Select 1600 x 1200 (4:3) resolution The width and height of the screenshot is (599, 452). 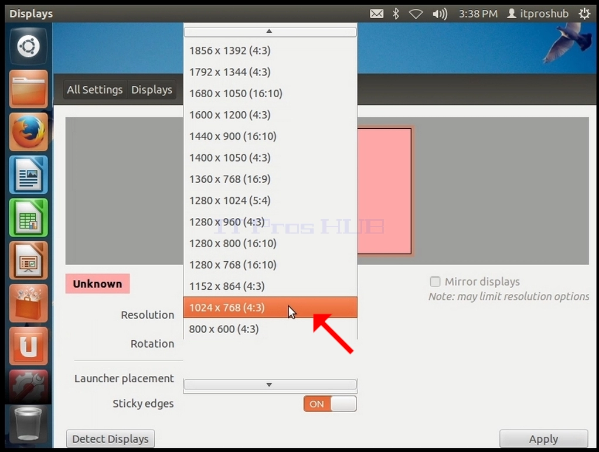pos(270,115)
